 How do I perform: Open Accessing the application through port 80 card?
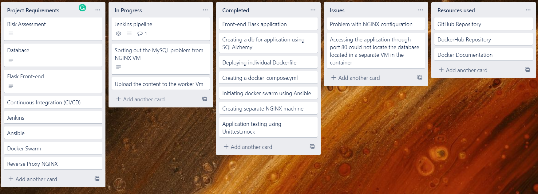point(376,51)
